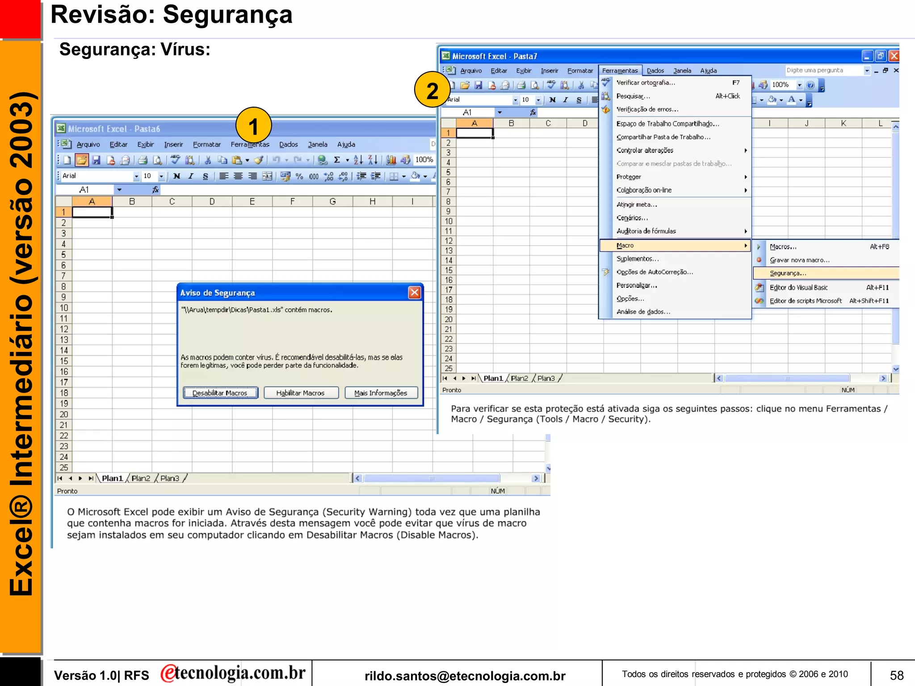This screenshot has width=915, height=686.
Task: Toggle Underline S button in Pasta6 toolbar
Action: tap(205, 176)
